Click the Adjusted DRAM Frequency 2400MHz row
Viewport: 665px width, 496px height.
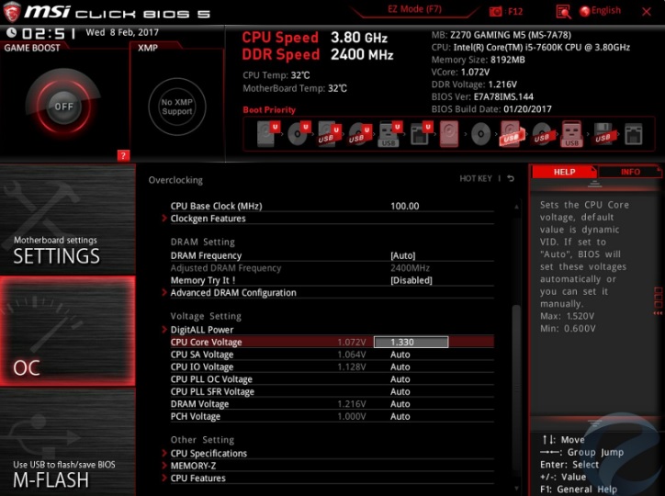pos(332,268)
